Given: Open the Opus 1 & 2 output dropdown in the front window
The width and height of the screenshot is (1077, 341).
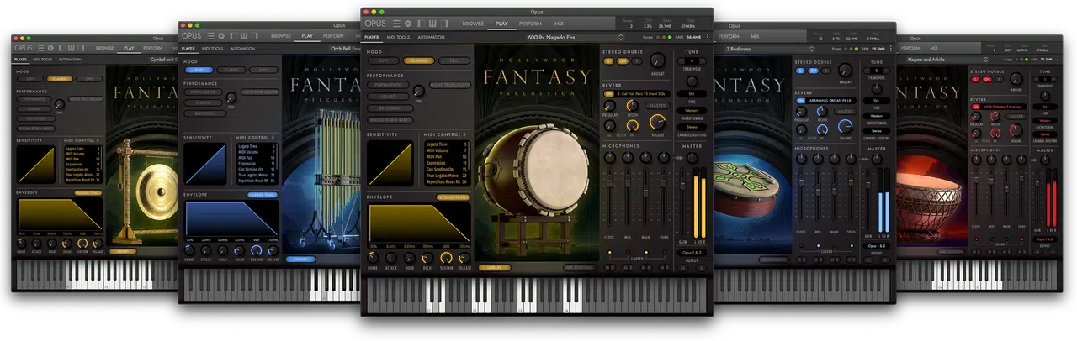Looking at the screenshot, I should (692, 251).
